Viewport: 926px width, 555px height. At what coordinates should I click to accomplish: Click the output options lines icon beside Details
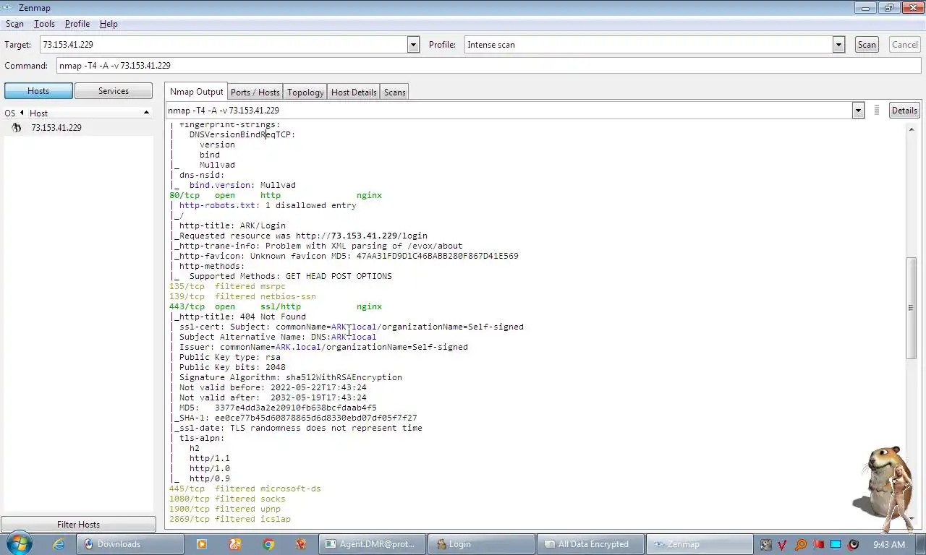(876, 110)
